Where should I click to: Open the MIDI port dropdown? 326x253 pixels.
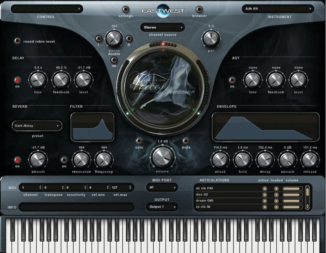[x=162, y=188]
